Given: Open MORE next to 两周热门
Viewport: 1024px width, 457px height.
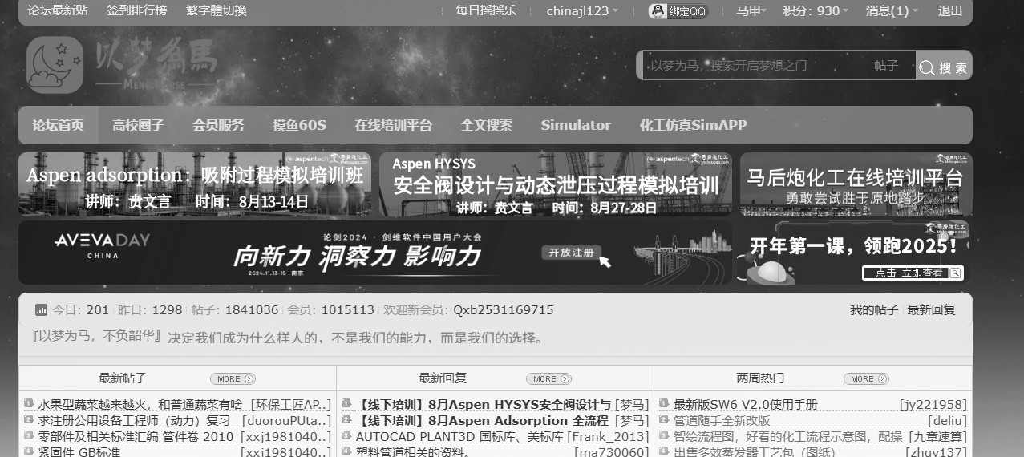Looking at the screenshot, I should (x=866, y=378).
